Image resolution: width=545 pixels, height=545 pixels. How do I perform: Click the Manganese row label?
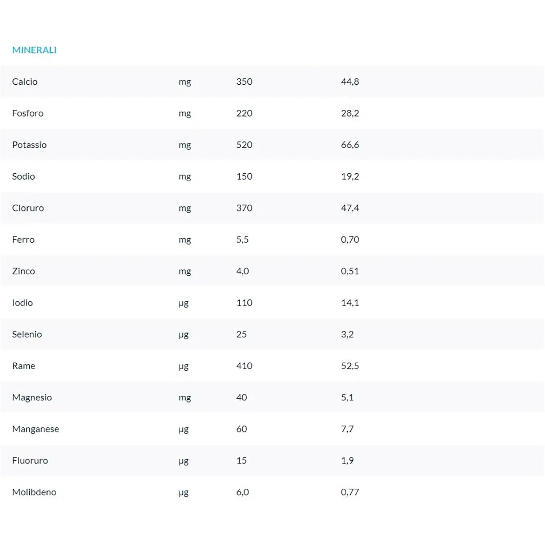click(35, 429)
